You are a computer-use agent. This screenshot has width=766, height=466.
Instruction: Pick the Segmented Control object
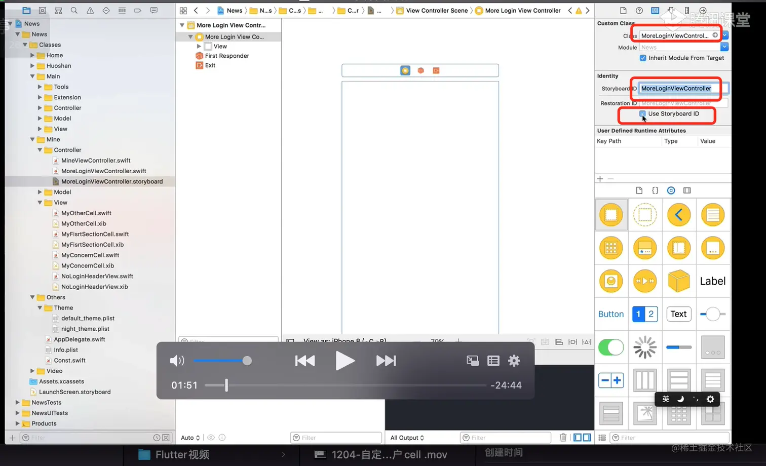645,314
